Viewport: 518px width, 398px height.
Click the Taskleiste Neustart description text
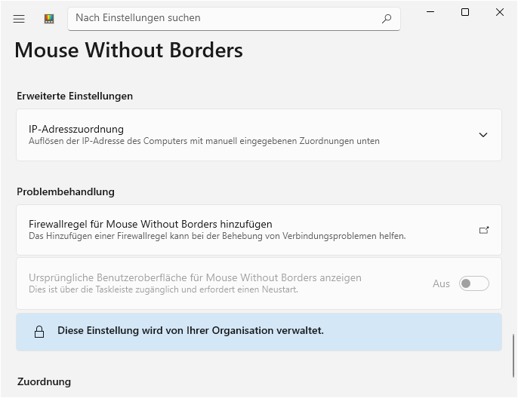164,289
